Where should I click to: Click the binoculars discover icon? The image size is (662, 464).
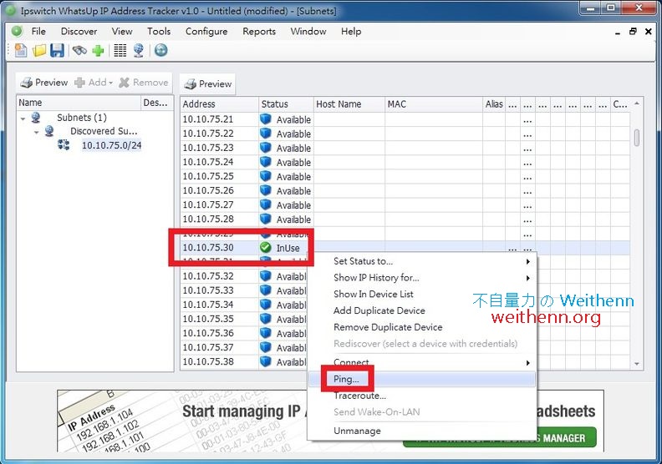(x=79, y=51)
